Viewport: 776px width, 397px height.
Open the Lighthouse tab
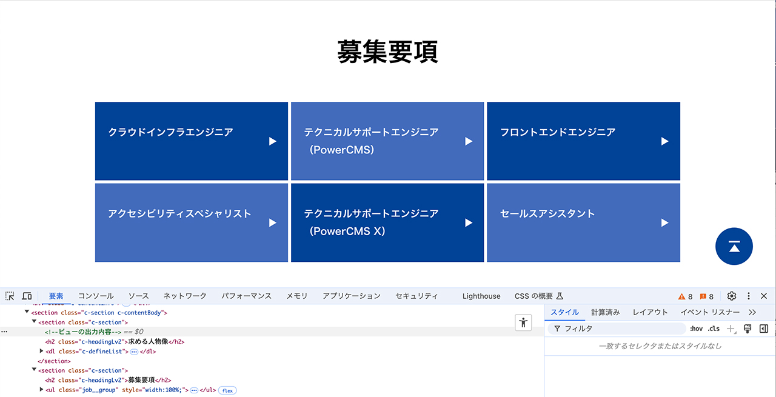[x=481, y=296]
